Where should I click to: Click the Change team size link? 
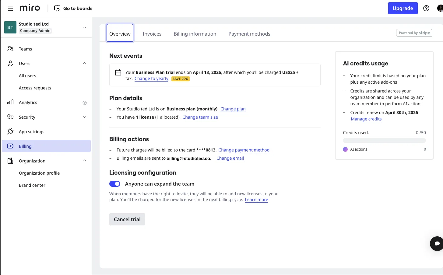[200, 117]
